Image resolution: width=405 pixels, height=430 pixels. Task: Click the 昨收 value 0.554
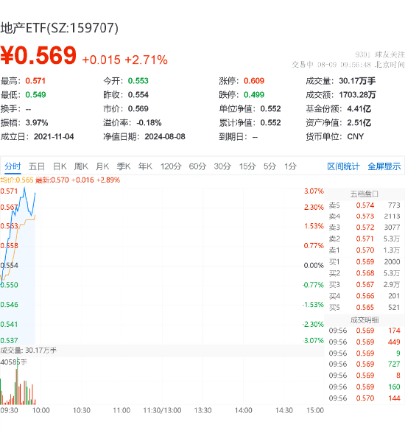click(138, 95)
